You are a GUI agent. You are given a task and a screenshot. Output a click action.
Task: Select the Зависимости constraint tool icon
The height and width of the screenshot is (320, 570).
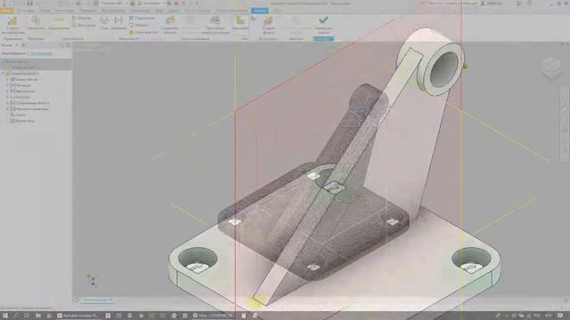[59, 23]
